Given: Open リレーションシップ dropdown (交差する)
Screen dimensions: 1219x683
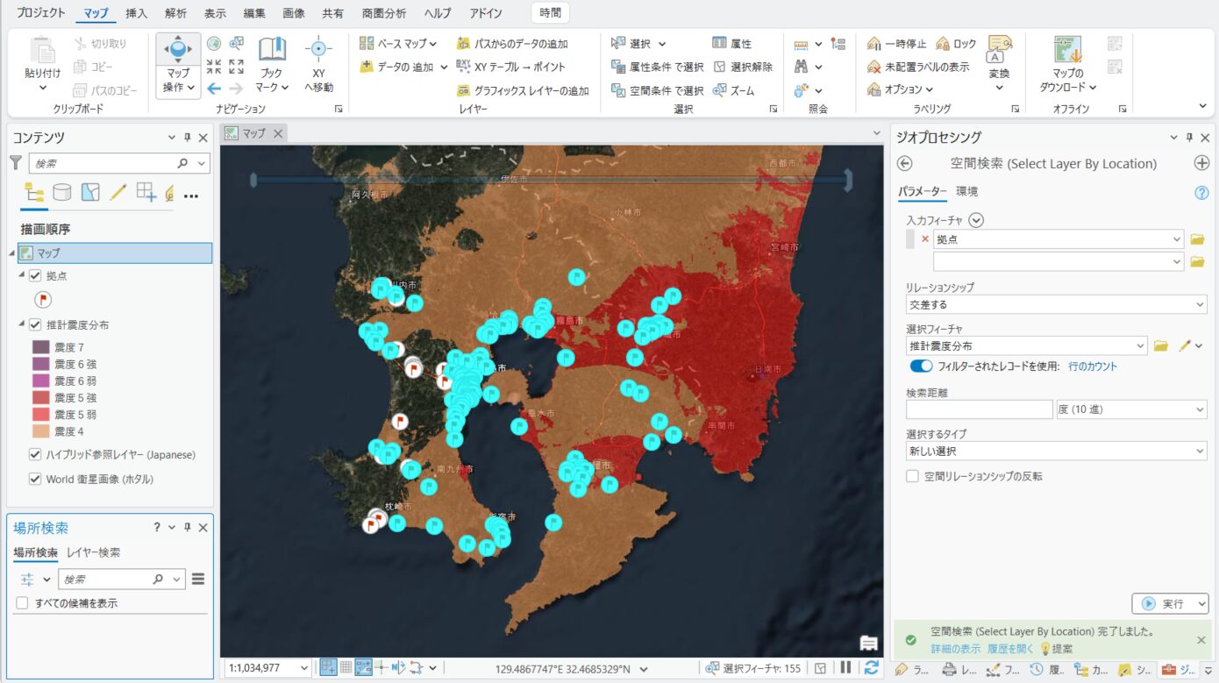Looking at the screenshot, I should coord(1057,304).
